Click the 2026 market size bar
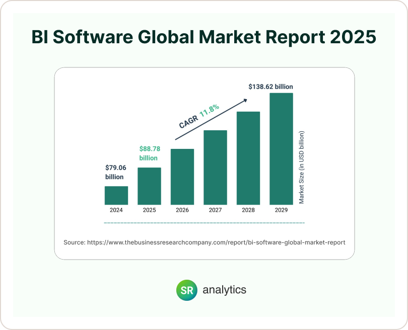This screenshot has height=330, width=408. coord(182,176)
